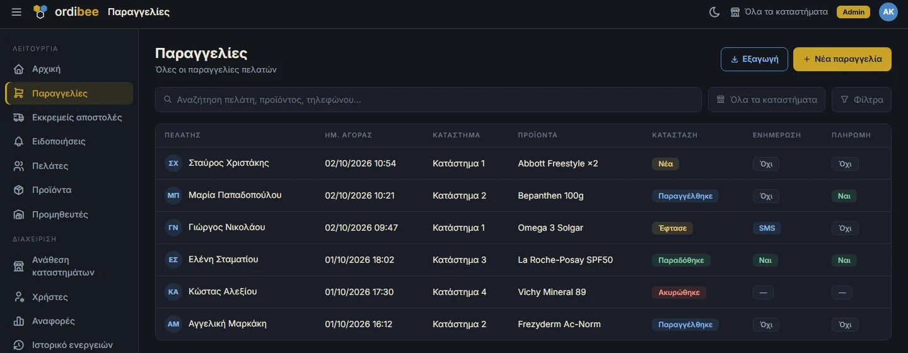Click the ΓΝ avatar of Γιώργος Νικολάου
This screenshot has width=908, height=353.
(x=173, y=228)
